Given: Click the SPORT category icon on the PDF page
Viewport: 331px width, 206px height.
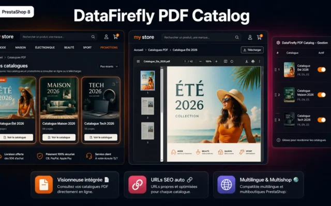Looking at the screenshot, I should tap(242, 152).
